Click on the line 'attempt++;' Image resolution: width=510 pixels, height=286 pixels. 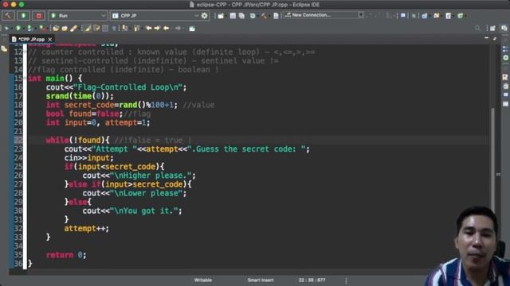click(87, 228)
